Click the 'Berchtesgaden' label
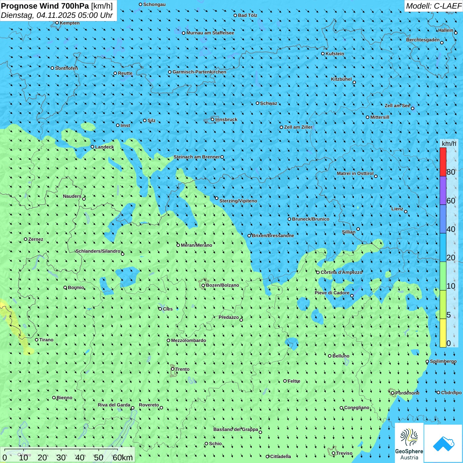The image size is (463, 463). point(423,40)
